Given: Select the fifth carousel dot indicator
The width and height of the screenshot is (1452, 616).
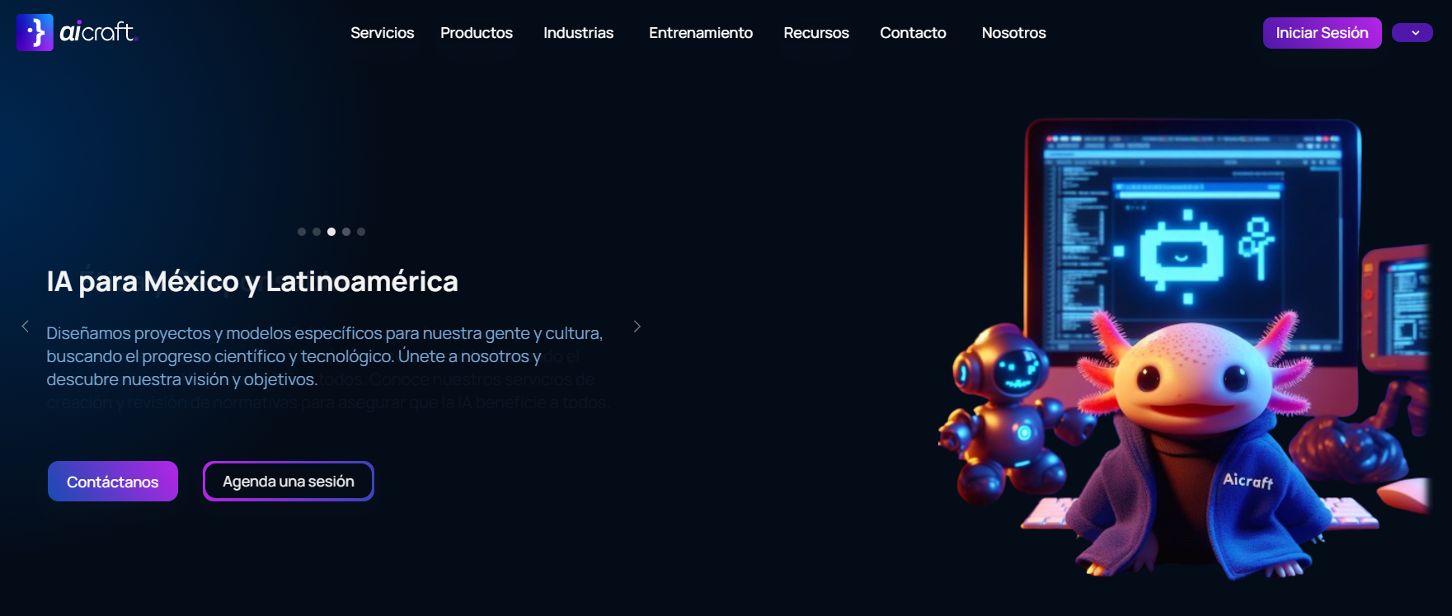Looking at the screenshot, I should 361,232.
